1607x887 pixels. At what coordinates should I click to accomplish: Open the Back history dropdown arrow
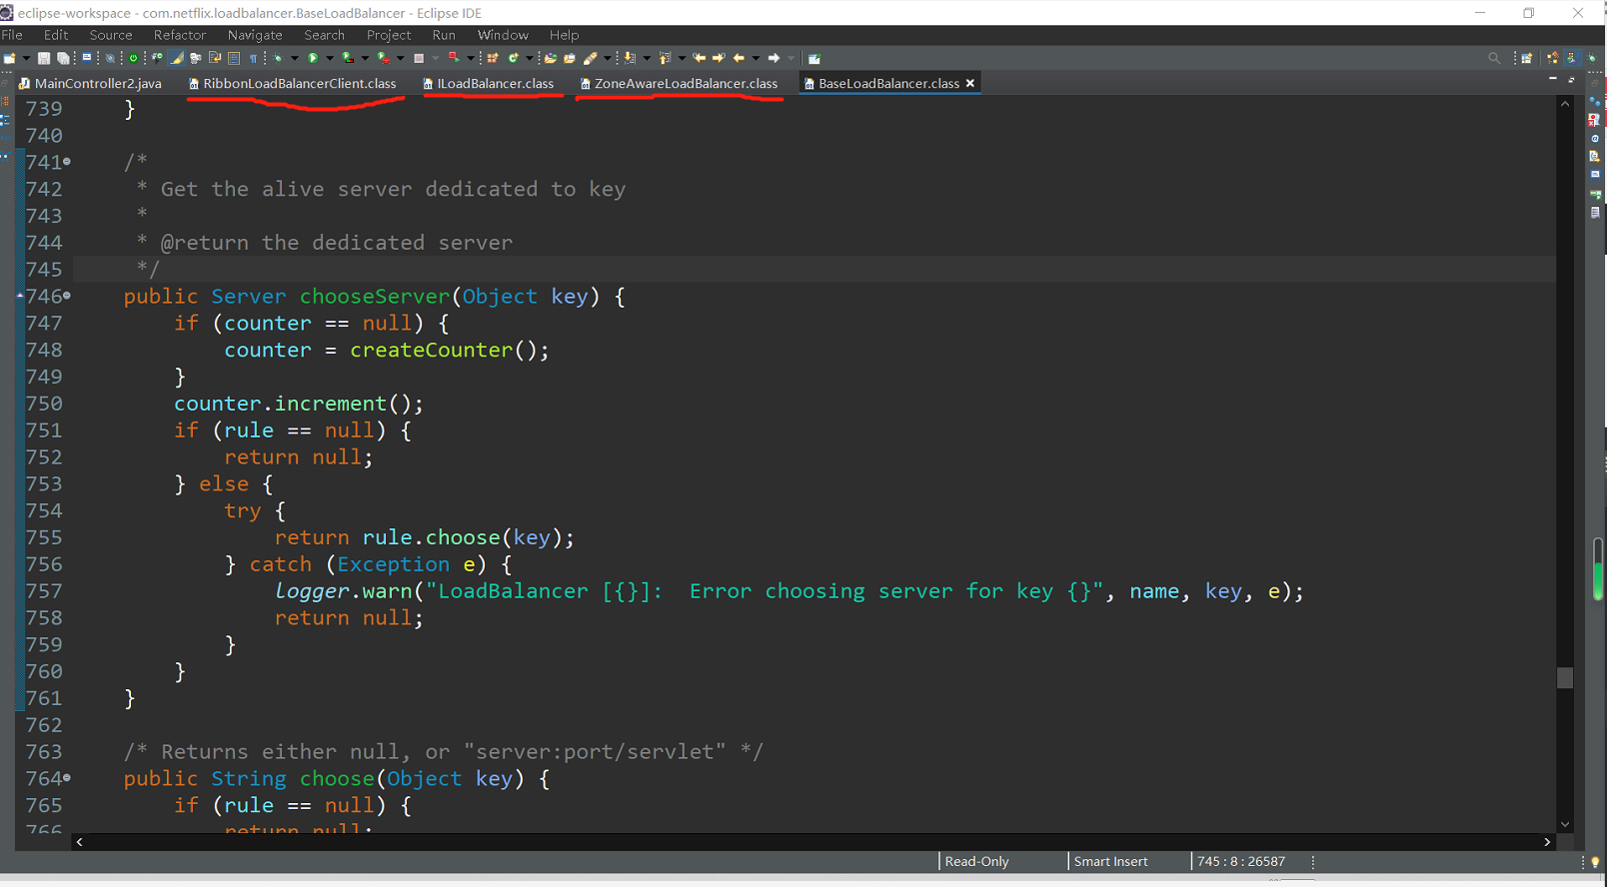click(756, 58)
